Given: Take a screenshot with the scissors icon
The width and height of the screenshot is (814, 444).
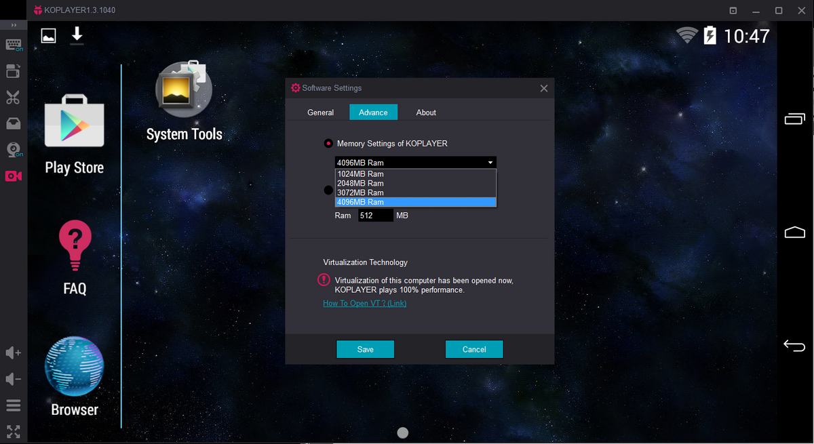Looking at the screenshot, I should (13, 98).
